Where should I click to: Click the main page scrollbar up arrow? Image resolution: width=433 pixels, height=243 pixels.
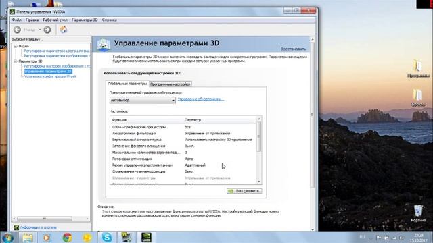(313, 40)
